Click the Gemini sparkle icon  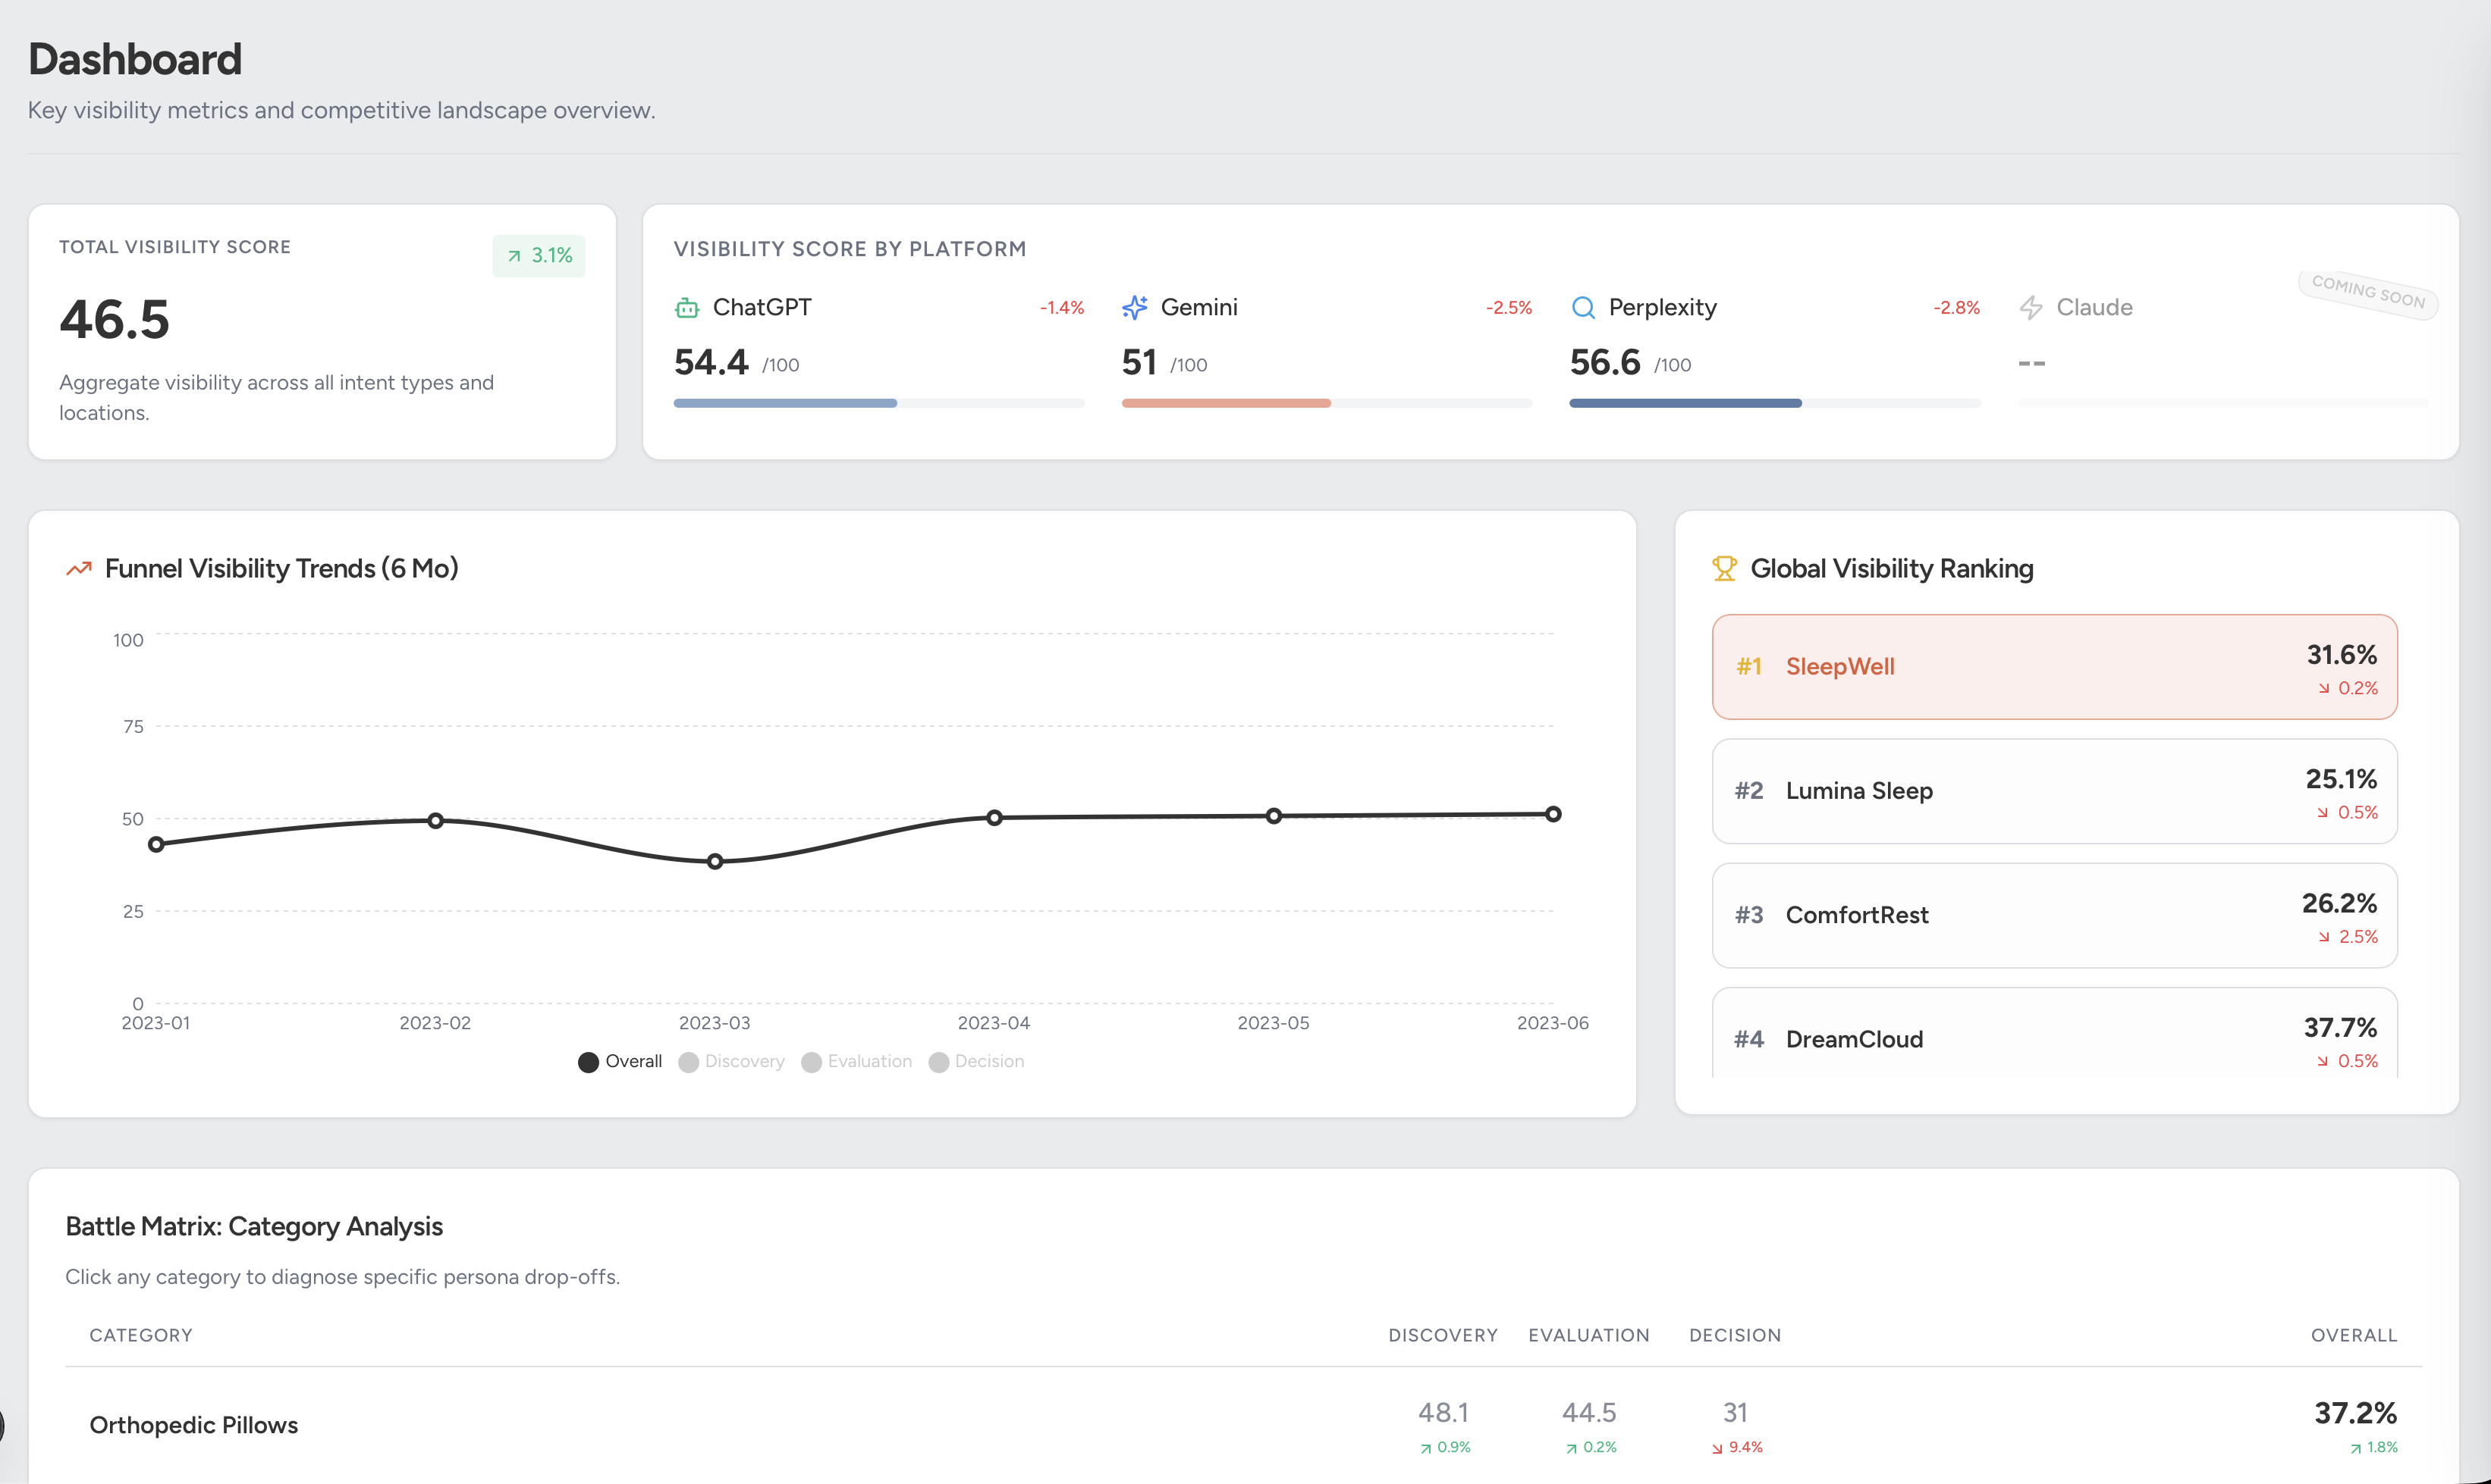click(x=1134, y=308)
